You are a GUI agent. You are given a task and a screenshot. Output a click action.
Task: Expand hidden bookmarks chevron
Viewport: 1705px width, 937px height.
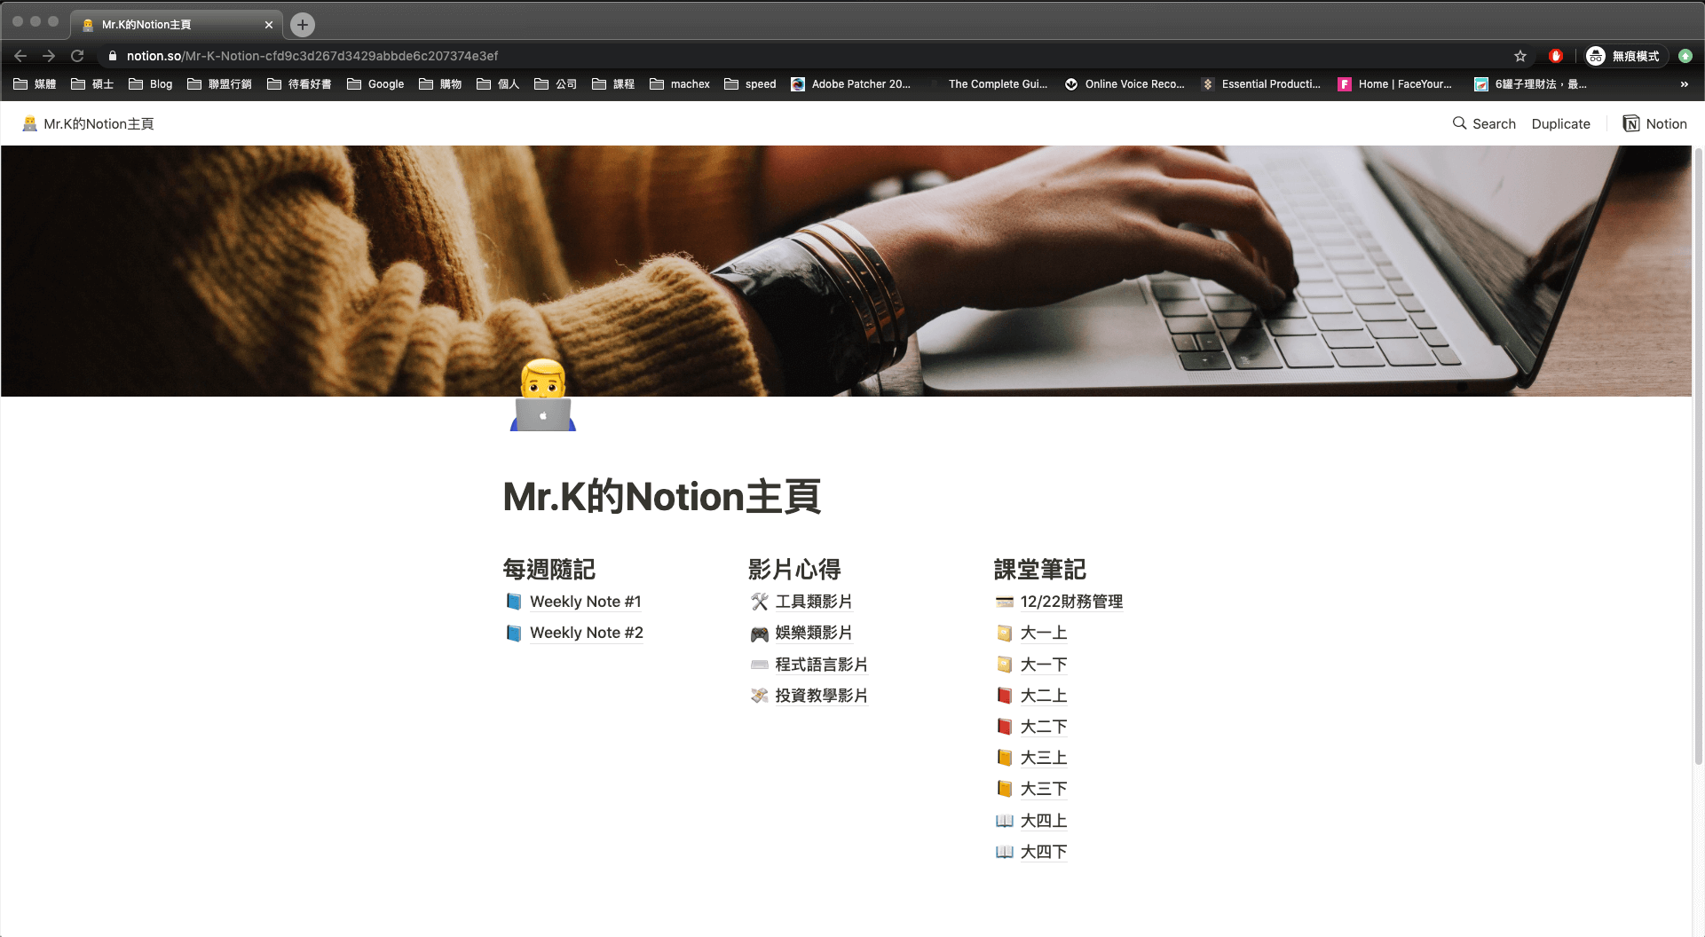[x=1684, y=84]
